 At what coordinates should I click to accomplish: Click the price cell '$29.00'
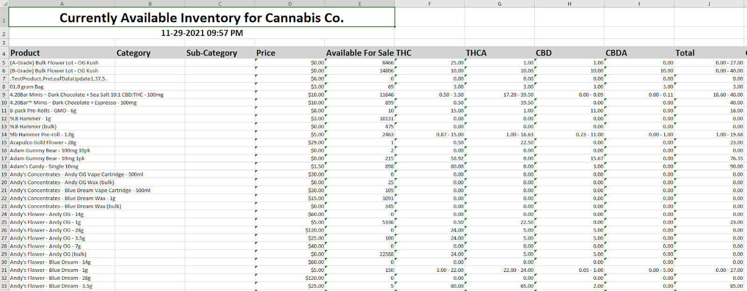point(290,142)
